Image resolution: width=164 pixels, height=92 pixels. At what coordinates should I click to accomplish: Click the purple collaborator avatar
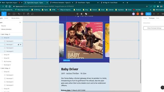134,14
